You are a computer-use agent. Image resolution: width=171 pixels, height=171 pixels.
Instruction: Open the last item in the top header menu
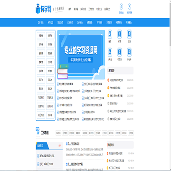(107, 9)
